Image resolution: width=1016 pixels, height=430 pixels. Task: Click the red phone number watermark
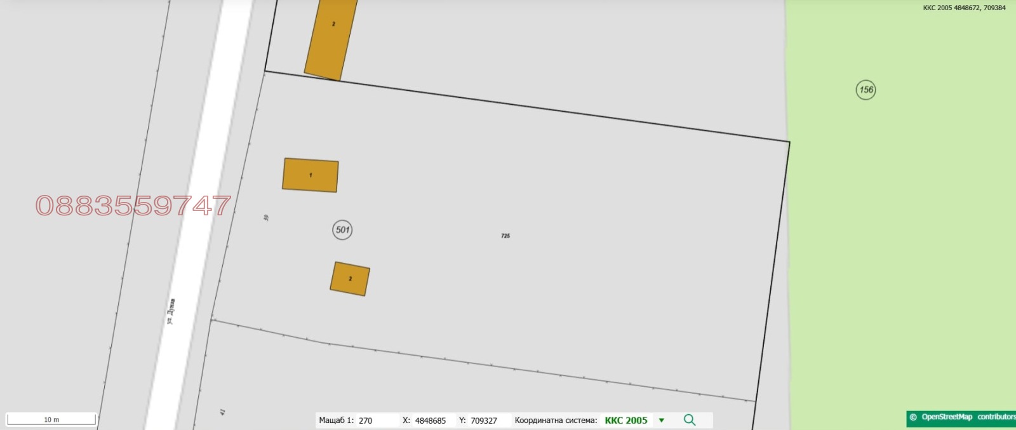pyautogui.click(x=133, y=205)
